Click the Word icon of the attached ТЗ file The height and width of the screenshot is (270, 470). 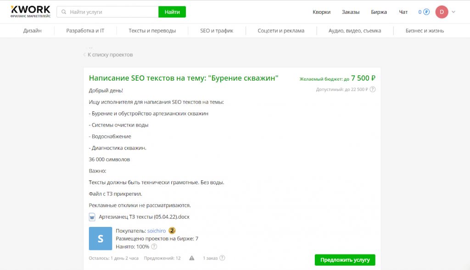[91, 217]
